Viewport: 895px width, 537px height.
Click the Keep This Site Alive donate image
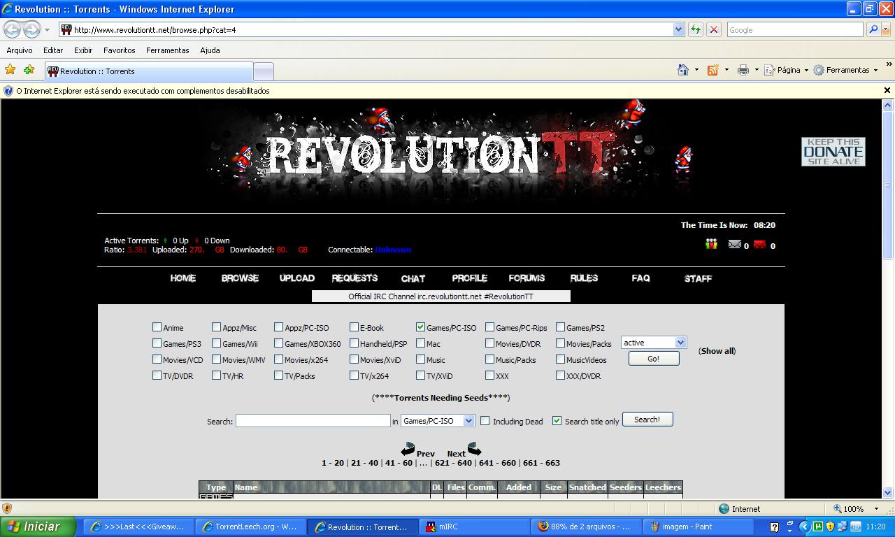[833, 152]
